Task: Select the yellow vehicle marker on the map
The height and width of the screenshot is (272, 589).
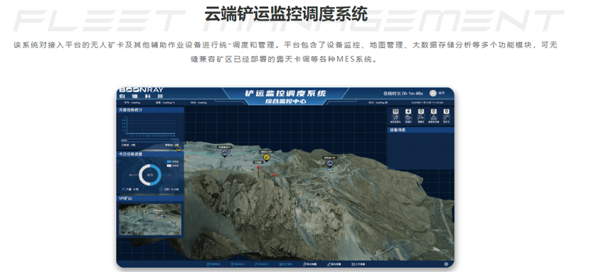Action: (x=266, y=158)
